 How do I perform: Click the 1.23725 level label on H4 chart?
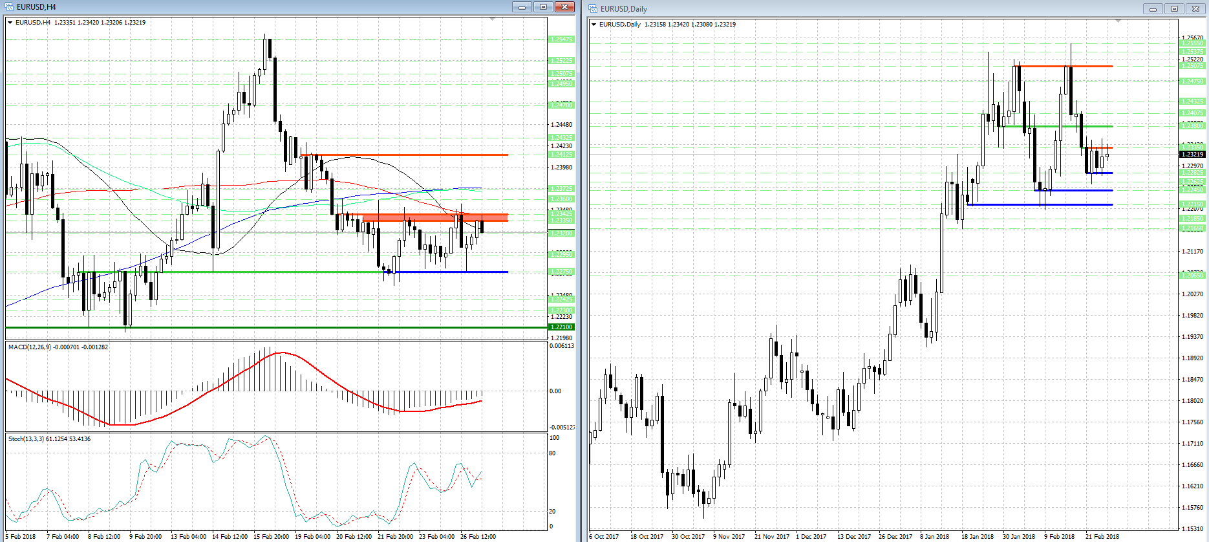[x=561, y=189]
